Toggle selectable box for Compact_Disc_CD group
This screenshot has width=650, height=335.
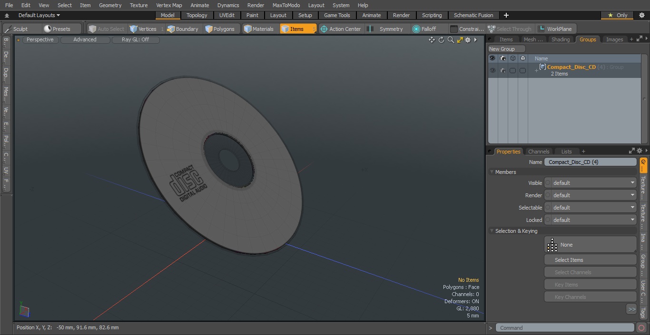pos(513,70)
